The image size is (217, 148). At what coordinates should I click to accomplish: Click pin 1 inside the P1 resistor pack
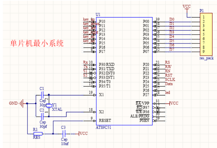tap(203, 17)
